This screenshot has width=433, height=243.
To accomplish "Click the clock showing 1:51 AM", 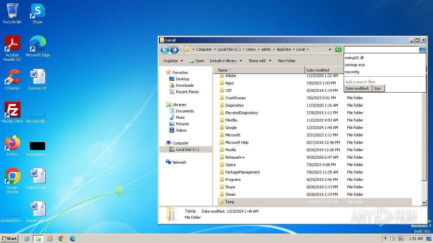I will [x=416, y=239].
